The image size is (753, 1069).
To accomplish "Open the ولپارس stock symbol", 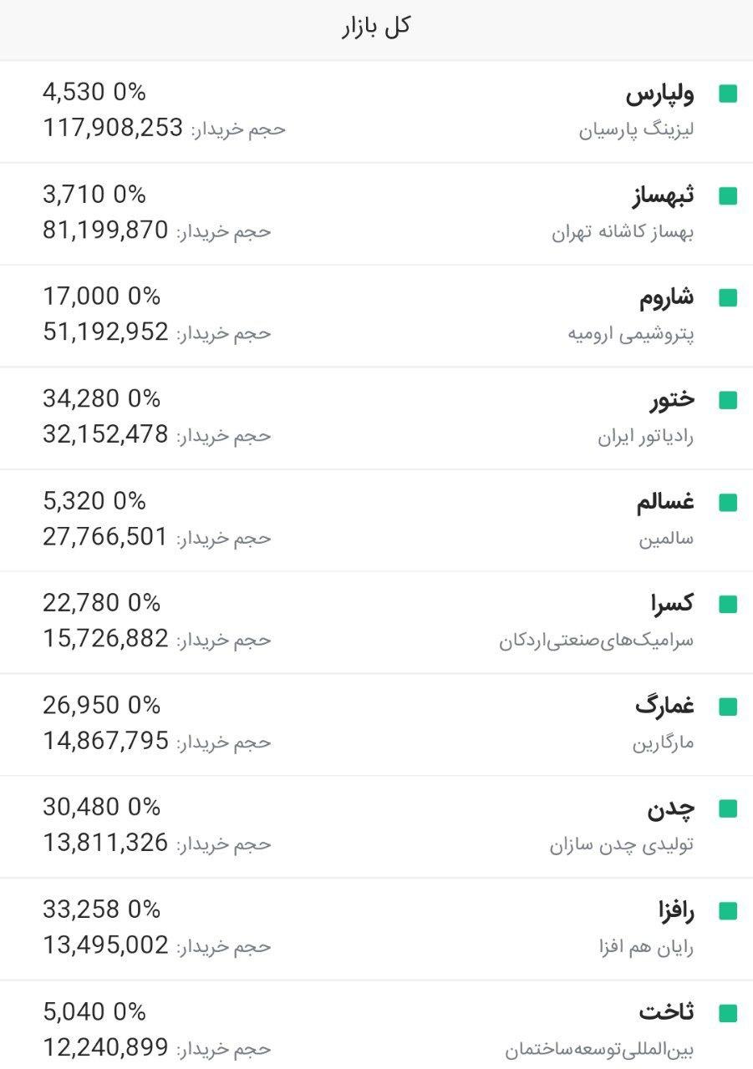I will pyautogui.click(x=660, y=94).
